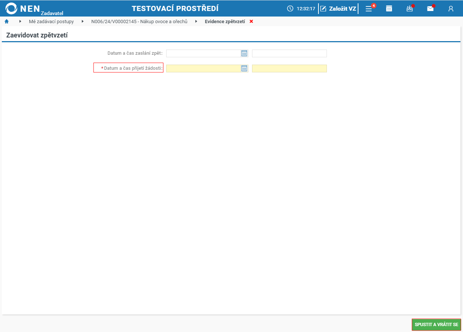Open date picker for Datum a čas přijetí žádosti
The height and width of the screenshot is (332, 463).
pyautogui.click(x=244, y=68)
